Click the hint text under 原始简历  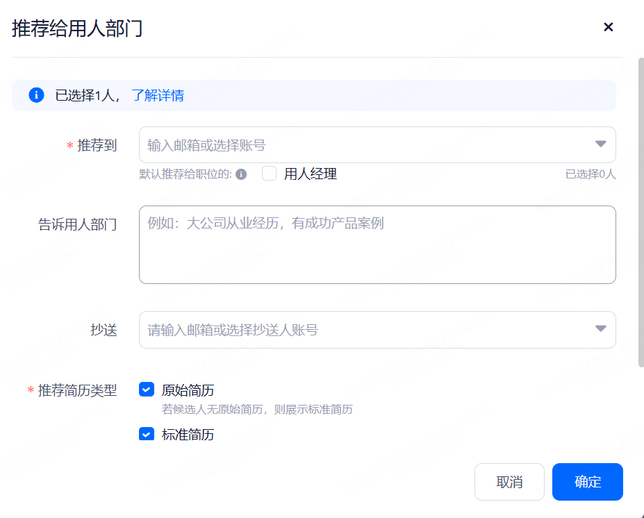click(257, 410)
